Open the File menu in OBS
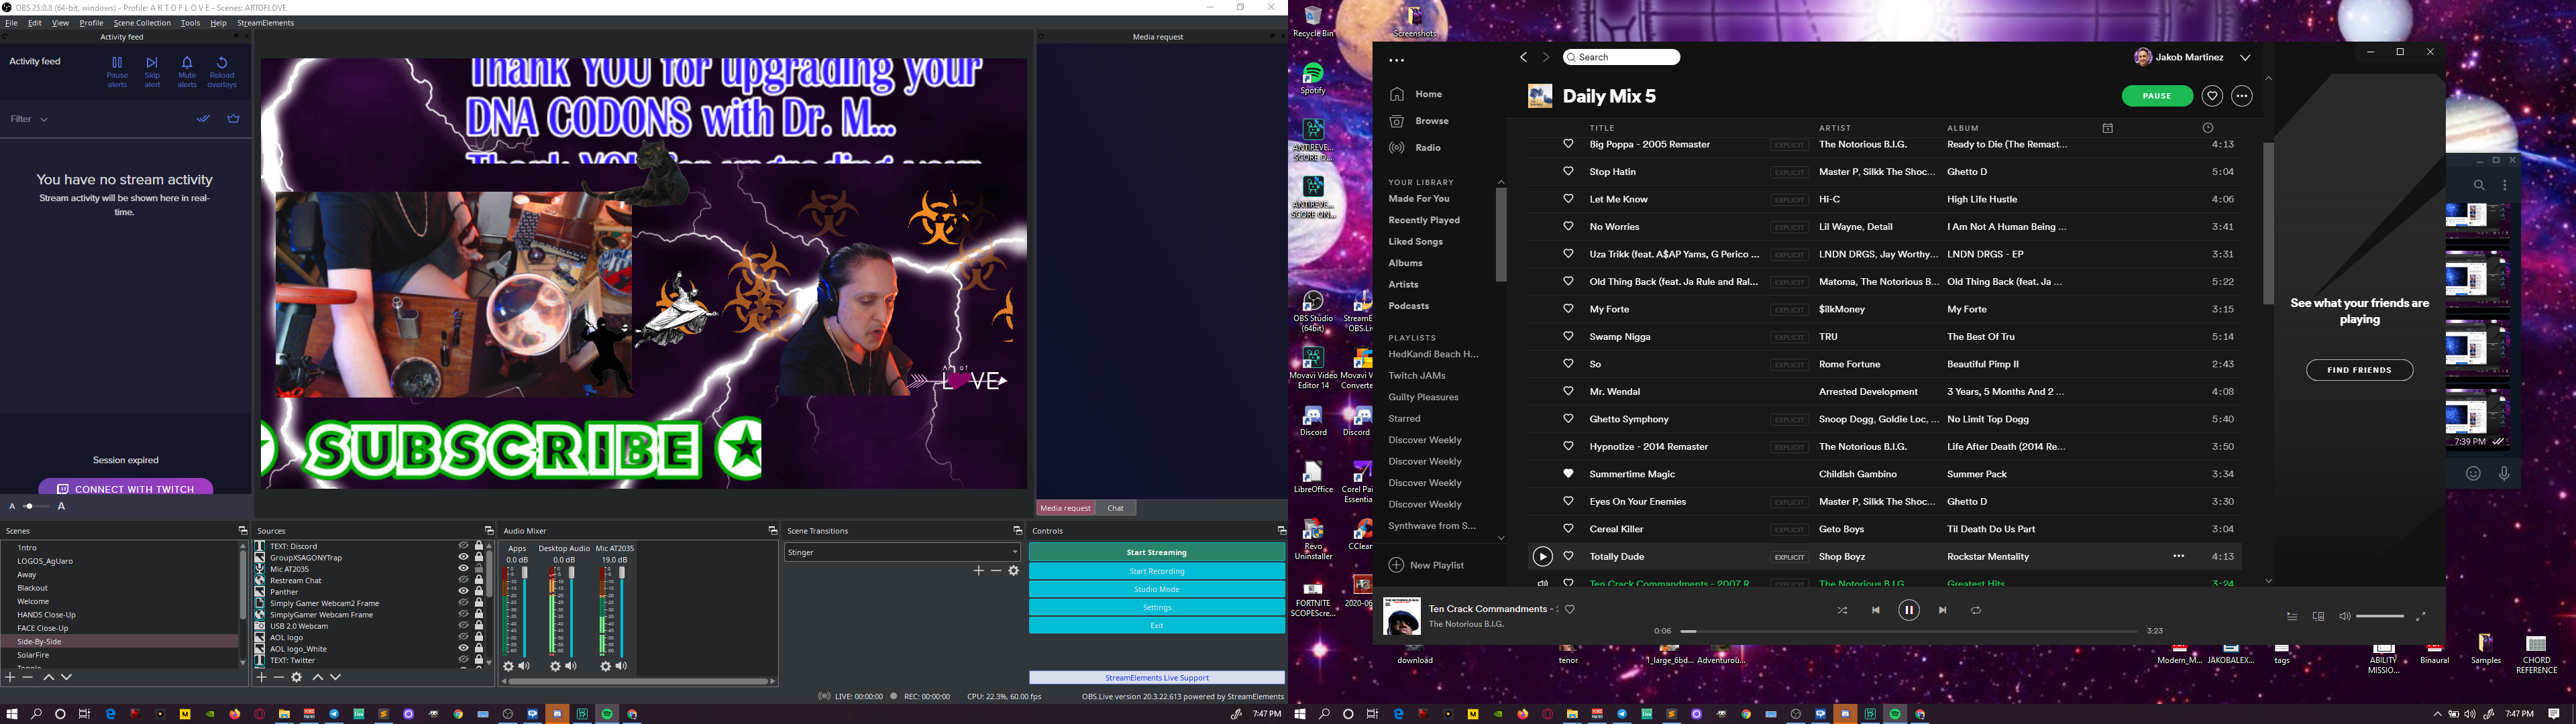 tap(12, 23)
